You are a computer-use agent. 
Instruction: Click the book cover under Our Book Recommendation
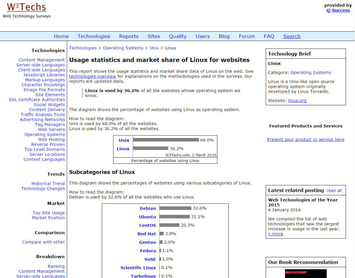307,275
